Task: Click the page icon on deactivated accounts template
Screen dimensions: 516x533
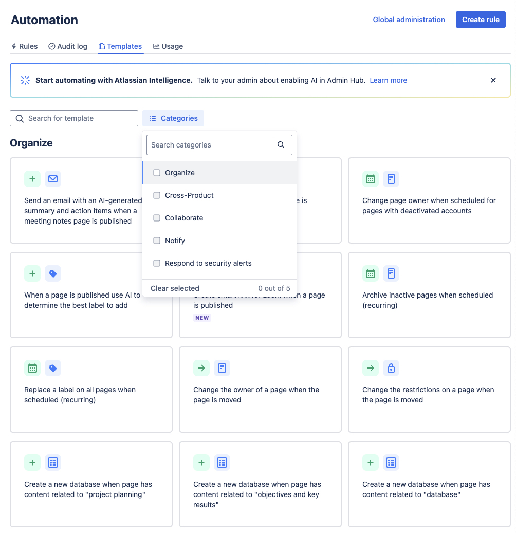Action: 391,178
